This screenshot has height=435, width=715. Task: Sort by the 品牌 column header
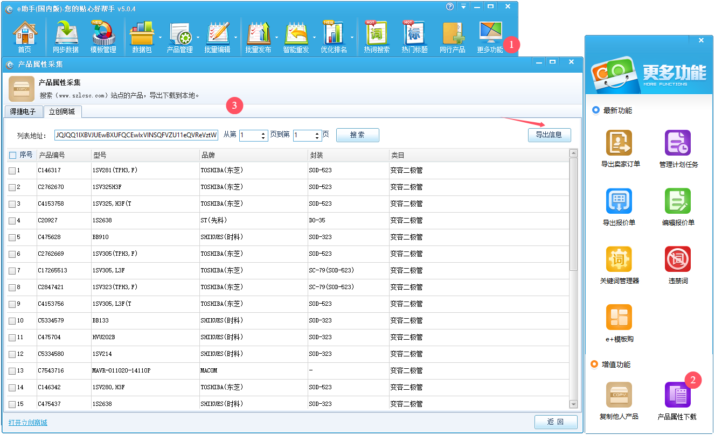[253, 155]
